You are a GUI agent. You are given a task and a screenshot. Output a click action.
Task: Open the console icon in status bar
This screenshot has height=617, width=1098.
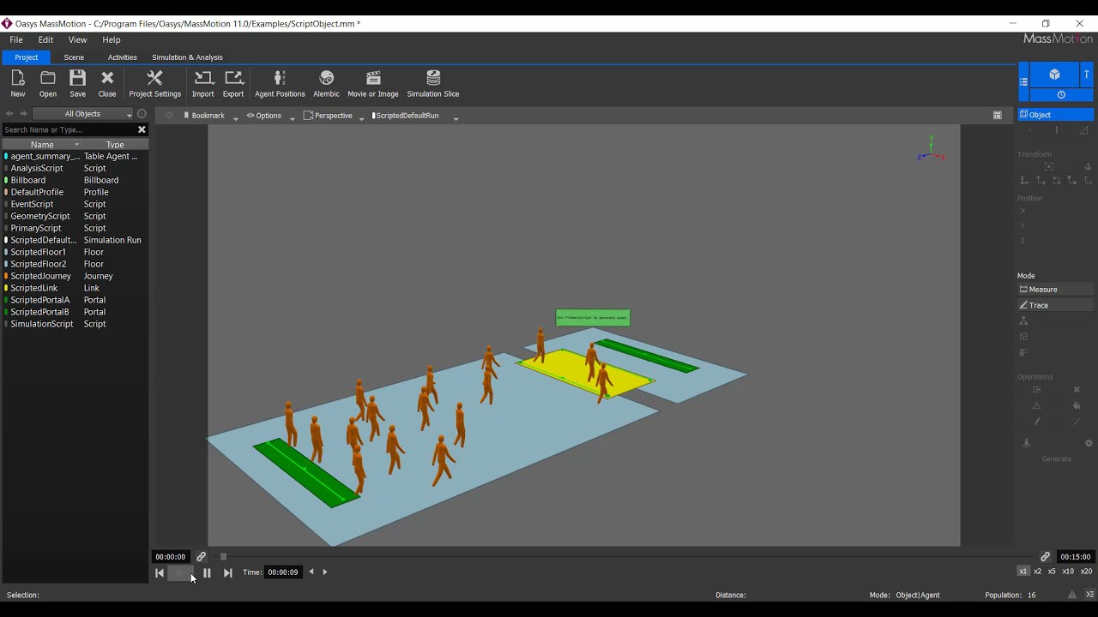click(x=1090, y=595)
